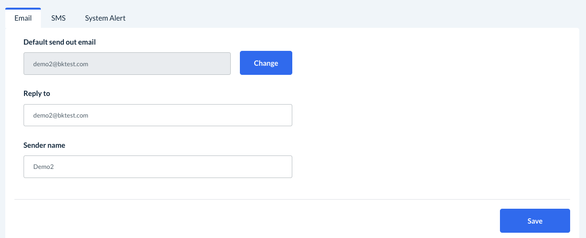Switch to the SMS tab

58,18
